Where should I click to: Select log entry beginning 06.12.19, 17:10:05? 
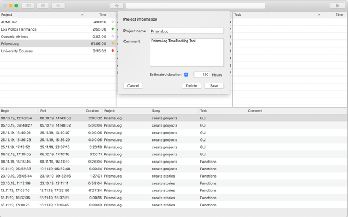click(174, 154)
